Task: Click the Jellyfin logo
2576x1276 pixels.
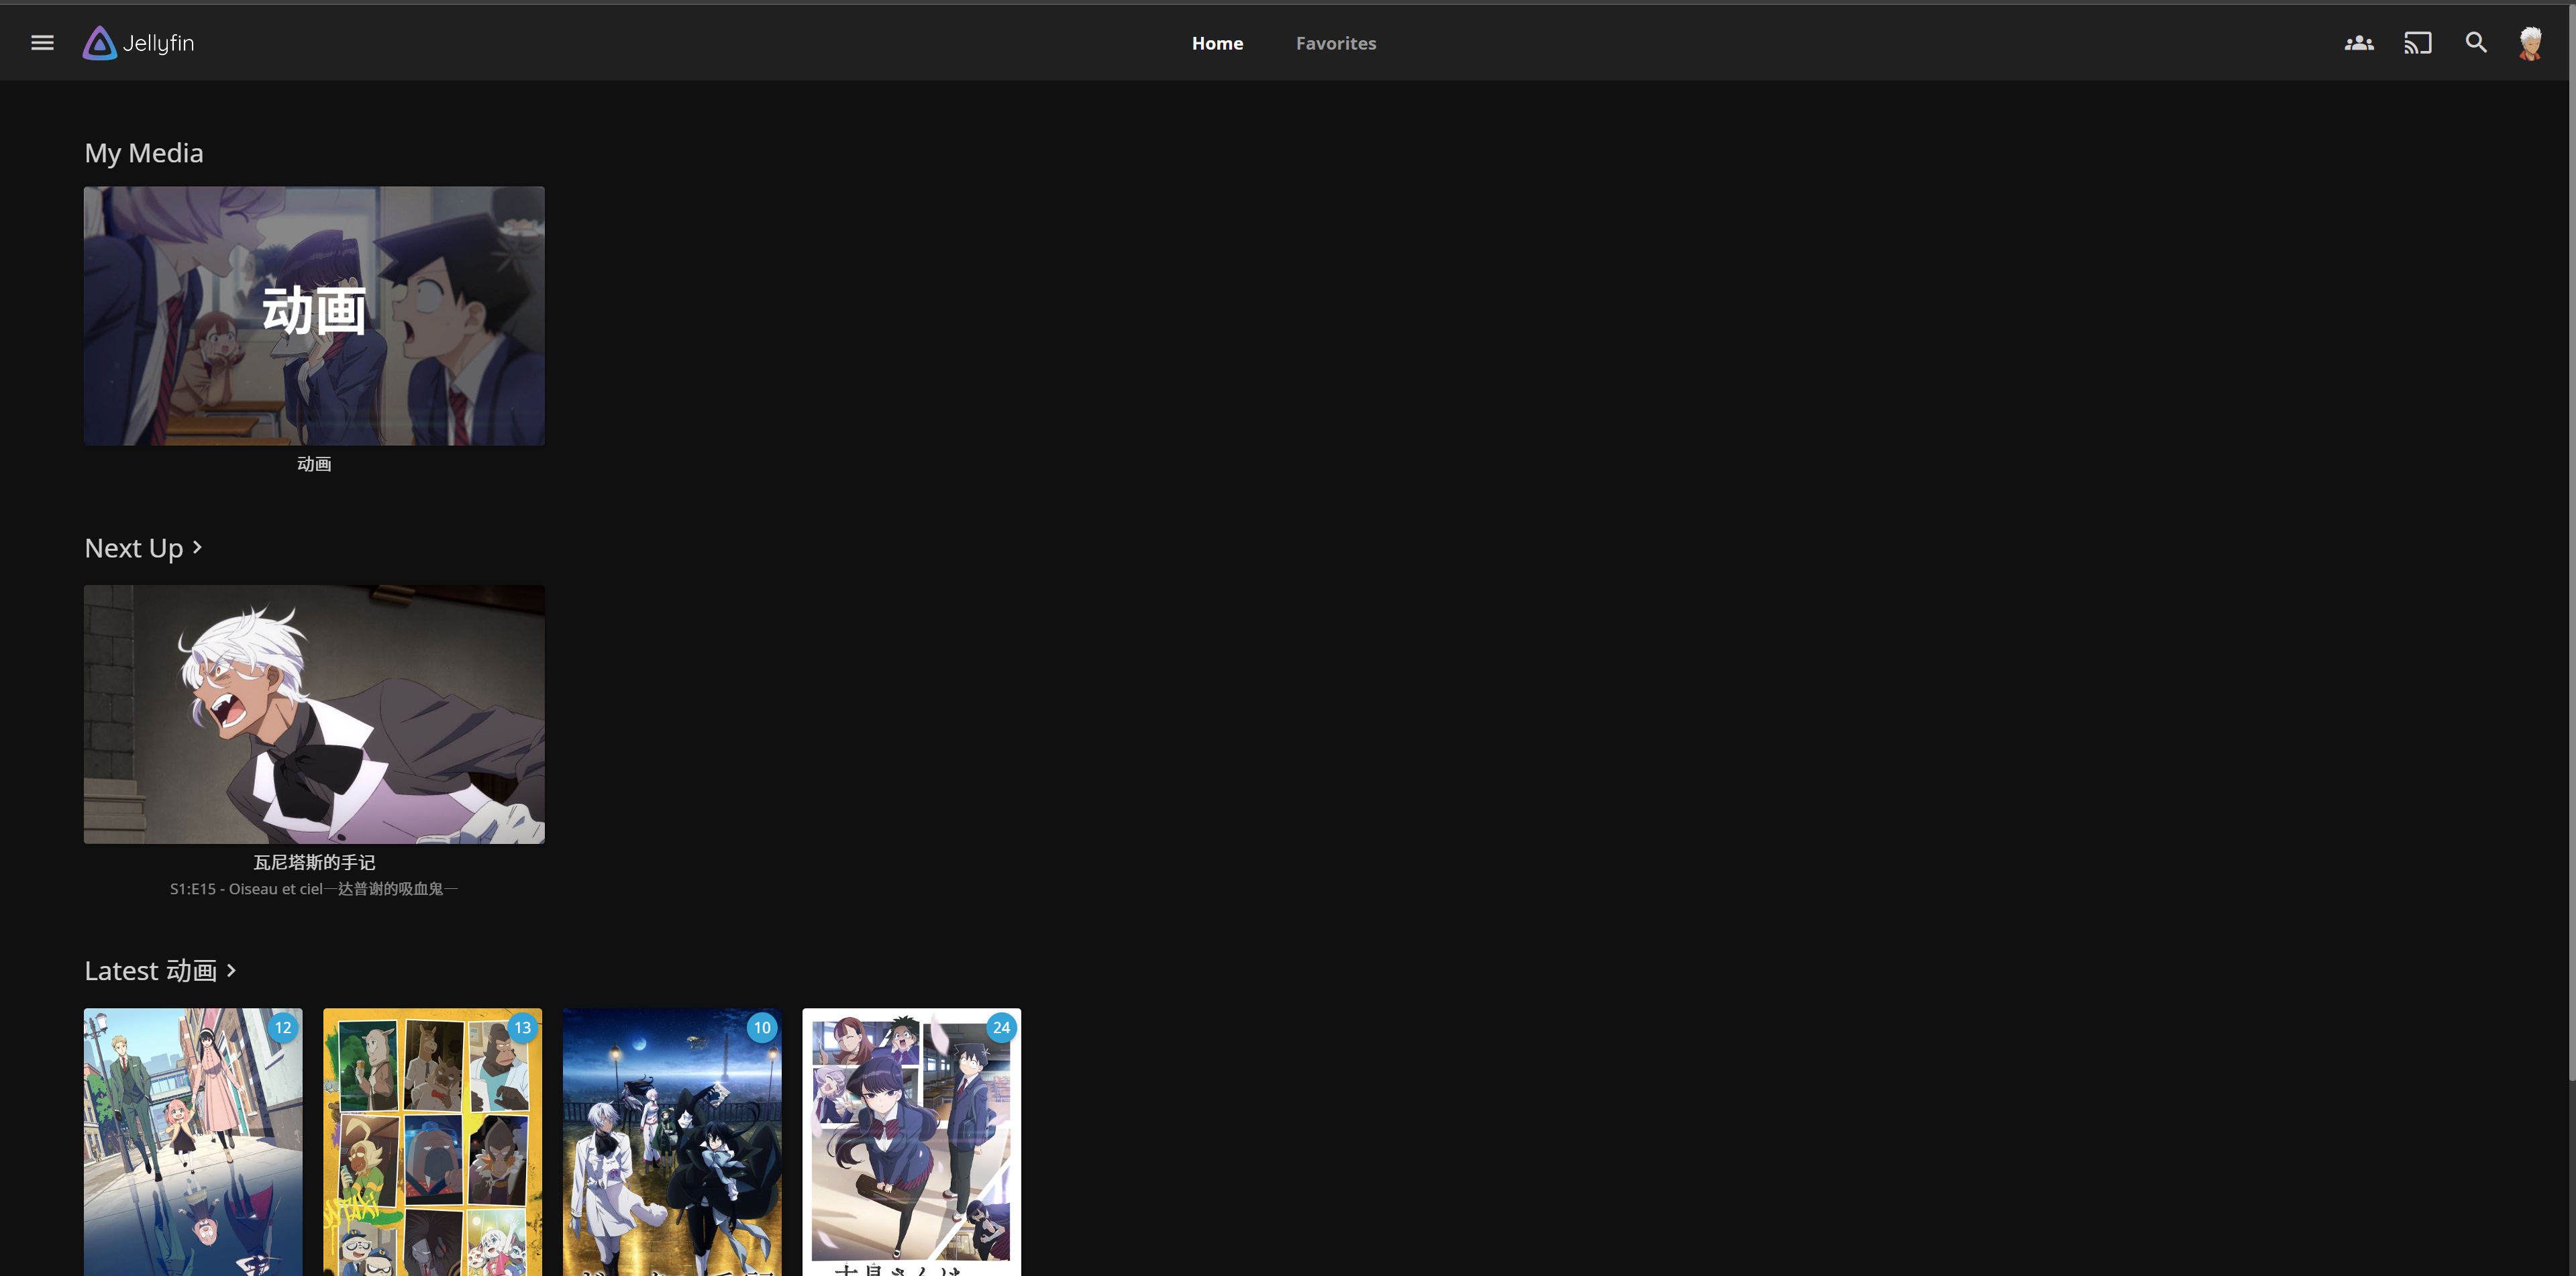Action: tap(137, 42)
